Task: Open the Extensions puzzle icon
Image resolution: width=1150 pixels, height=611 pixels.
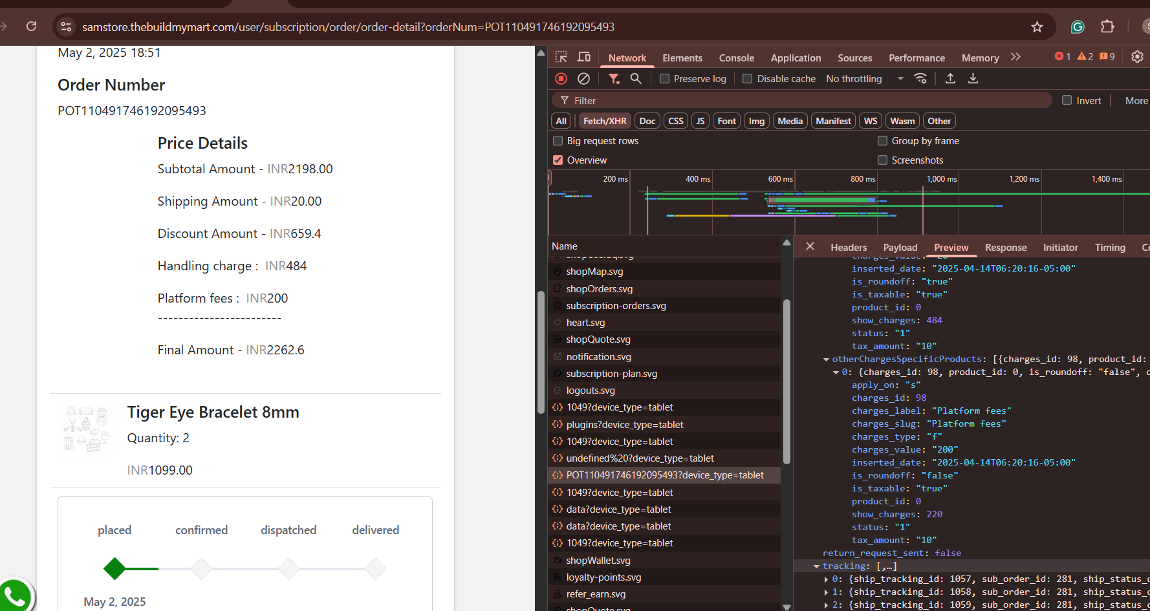Action: (x=1107, y=27)
